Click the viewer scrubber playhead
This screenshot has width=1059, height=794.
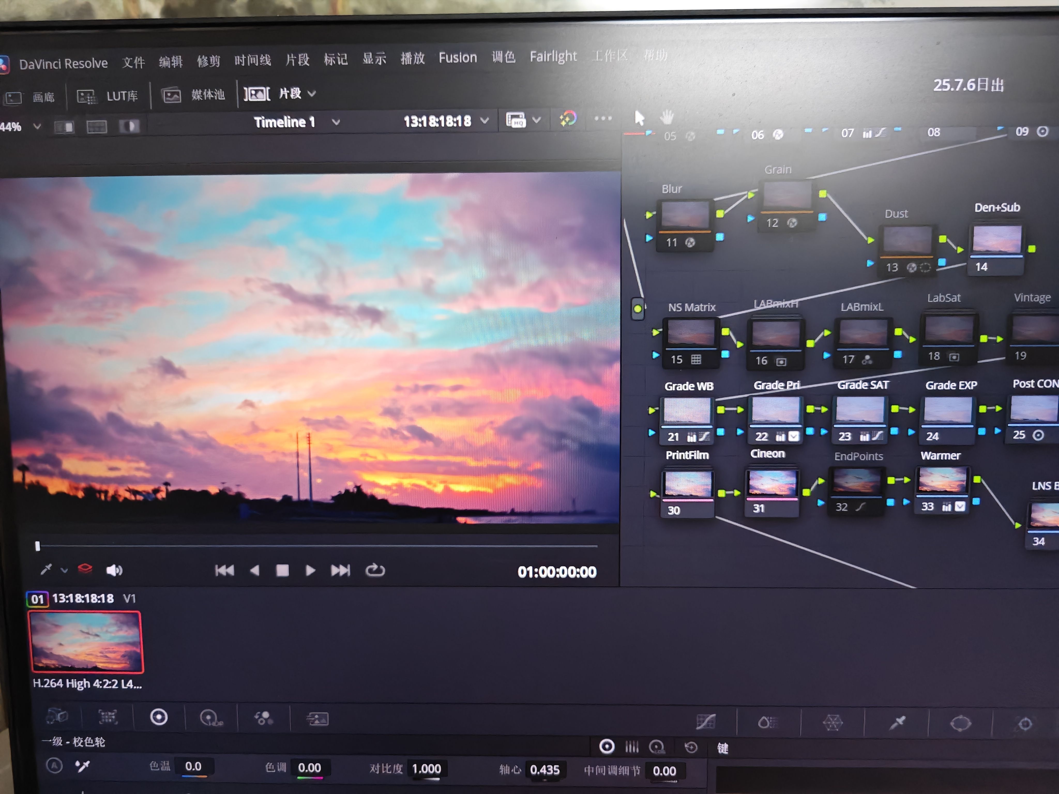[x=37, y=546]
